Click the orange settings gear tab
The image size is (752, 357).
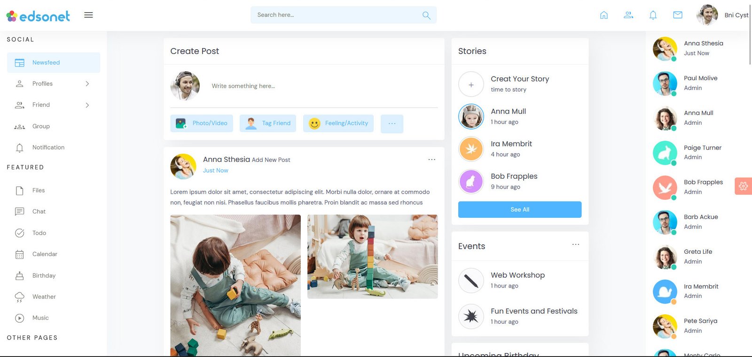point(743,186)
